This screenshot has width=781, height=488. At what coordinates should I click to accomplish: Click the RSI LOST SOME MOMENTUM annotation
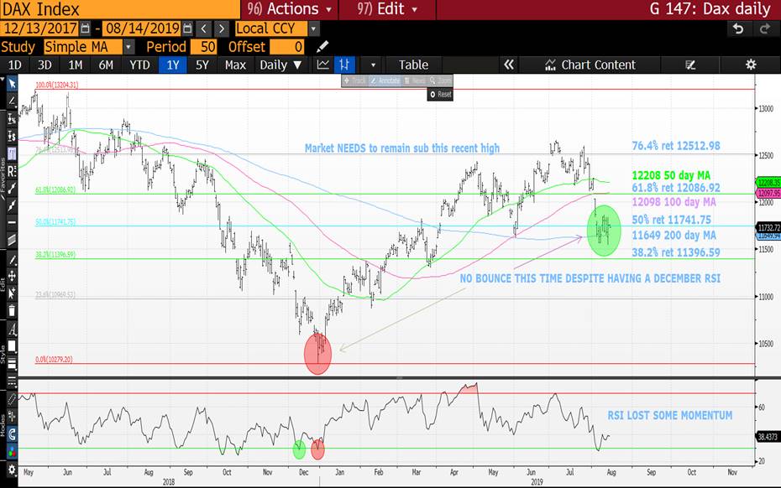coord(670,415)
